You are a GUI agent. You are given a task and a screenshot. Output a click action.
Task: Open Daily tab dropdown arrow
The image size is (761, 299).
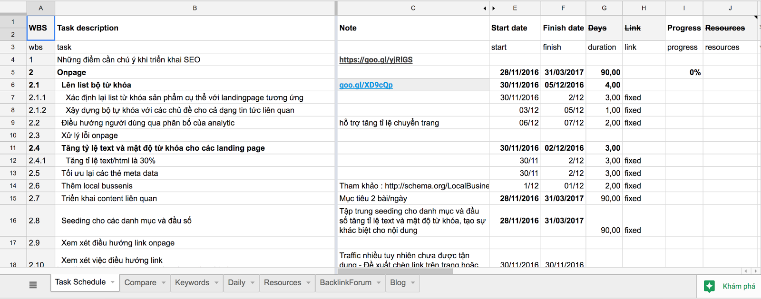tap(253, 282)
